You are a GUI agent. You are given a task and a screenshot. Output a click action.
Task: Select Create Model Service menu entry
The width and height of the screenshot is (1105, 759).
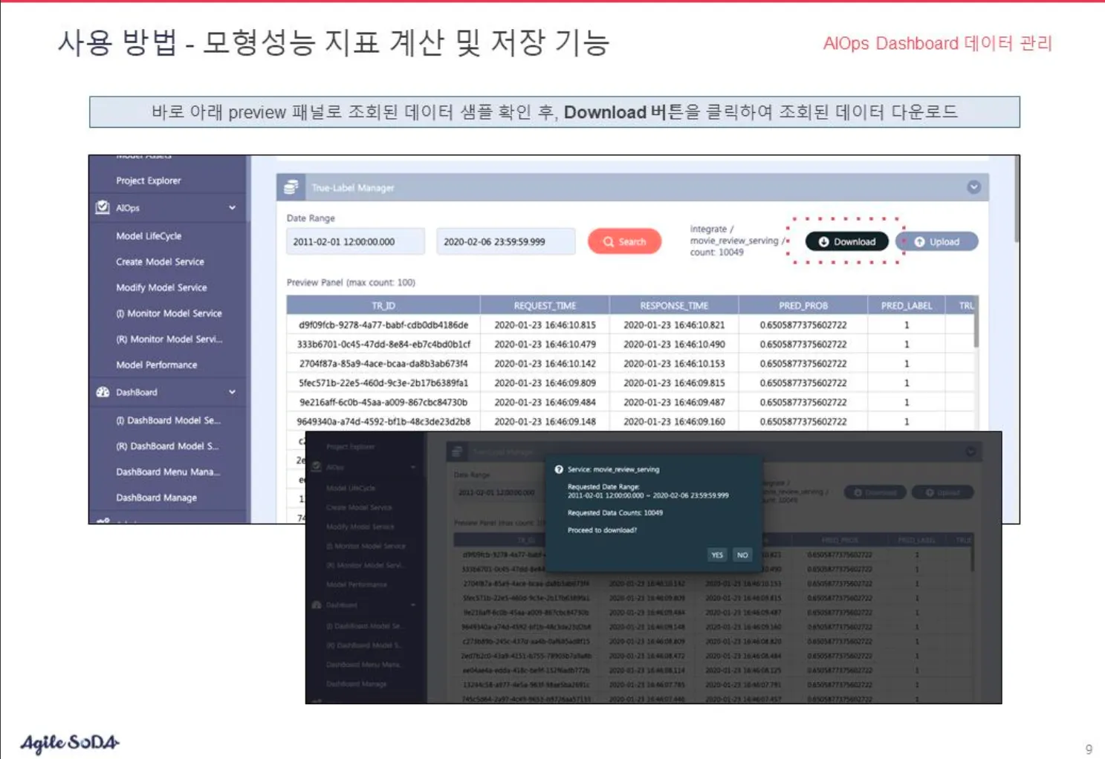tap(159, 262)
